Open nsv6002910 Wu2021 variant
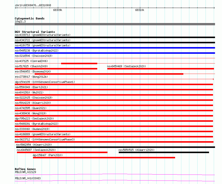 pos(29,92)
